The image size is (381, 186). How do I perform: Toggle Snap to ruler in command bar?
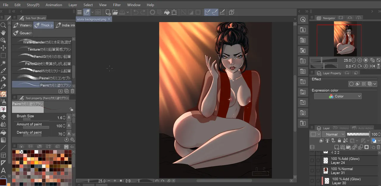tap(207, 12)
